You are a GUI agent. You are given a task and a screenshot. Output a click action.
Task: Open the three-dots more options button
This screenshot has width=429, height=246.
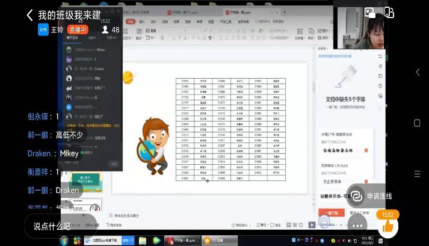click(356, 226)
